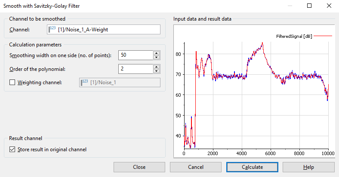Maximize the Savitzky-Golay dialog window
The width and height of the screenshot is (339, 177).
pos(309,6)
